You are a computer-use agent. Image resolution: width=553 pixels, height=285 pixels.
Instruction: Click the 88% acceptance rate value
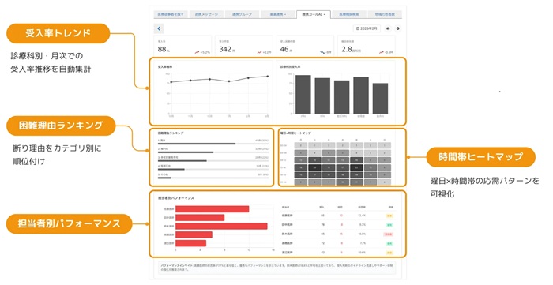[x=164, y=49]
